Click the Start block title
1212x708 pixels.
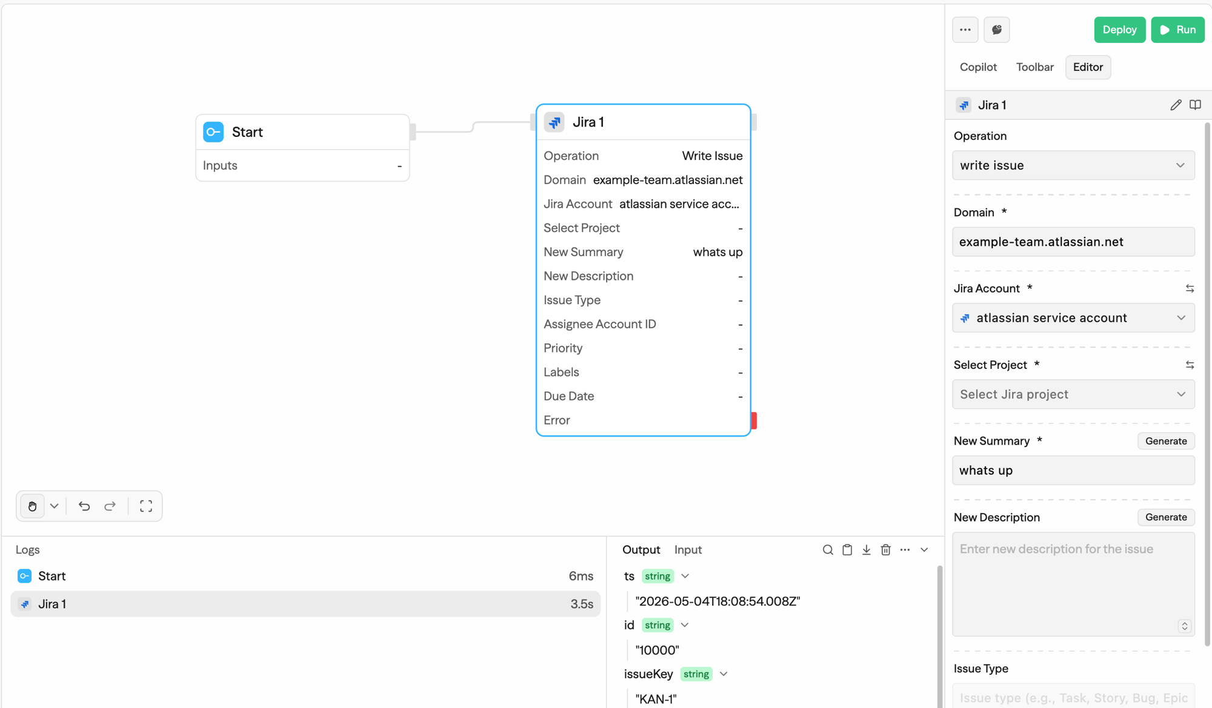[247, 132]
